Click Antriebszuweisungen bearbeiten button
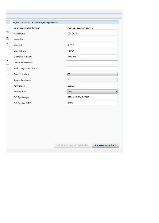This screenshot has width=159, height=223. click(72, 145)
